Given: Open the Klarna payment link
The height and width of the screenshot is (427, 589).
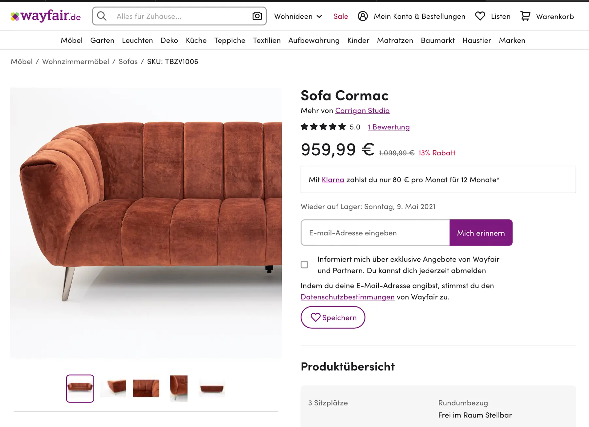Looking at the screenshot, I should [333, 179].
